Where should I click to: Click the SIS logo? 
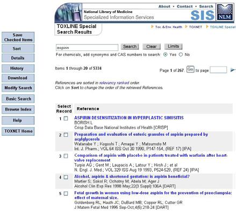tap(203, 15)
